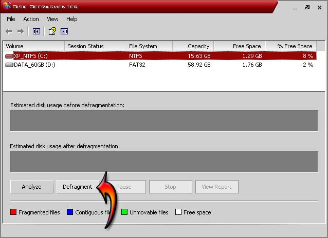
Task: Open the Help menu
Action: click(x=72, y=19)
